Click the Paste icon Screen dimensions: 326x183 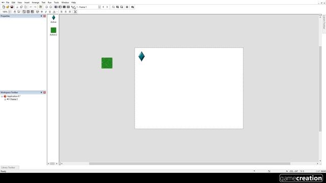25,7
